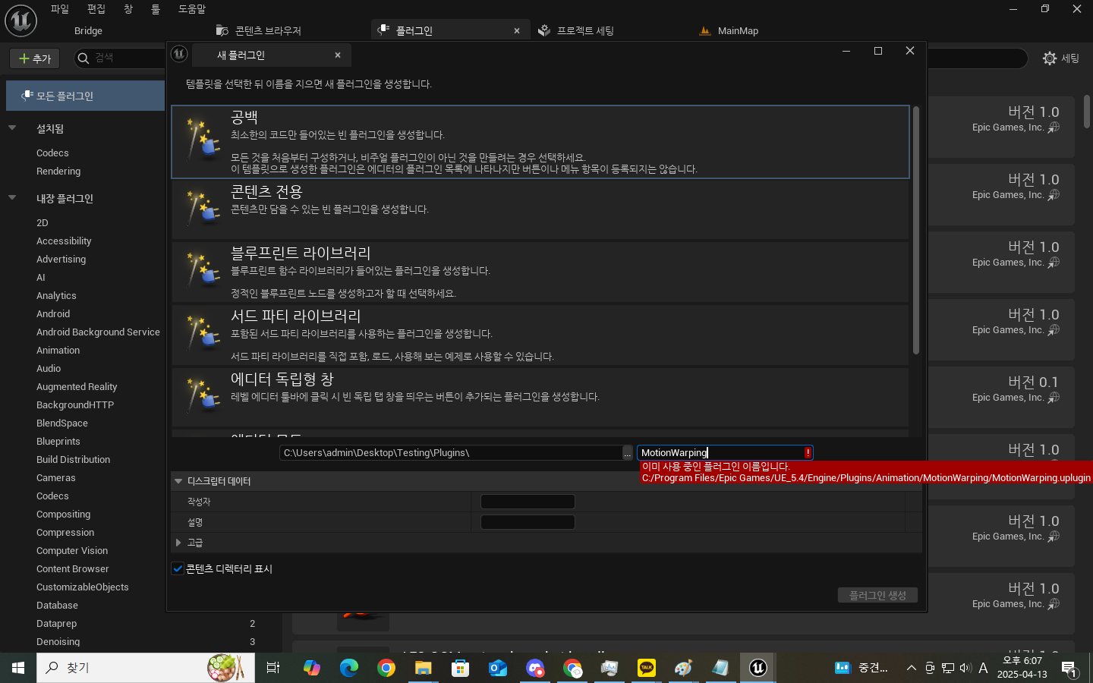Viewport: 1093px width, 683px height.
Task: Click the 설명 input field
Action: click(528, 522)
